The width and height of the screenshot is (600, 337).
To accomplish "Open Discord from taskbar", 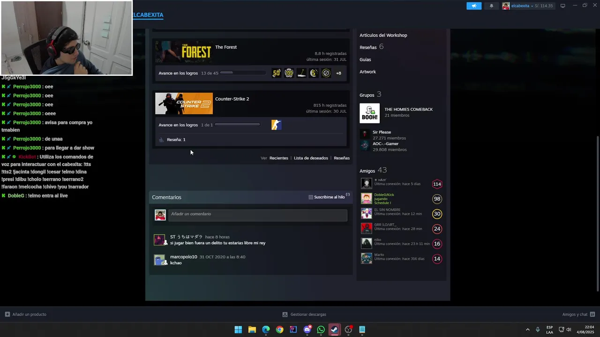I will (x=307, y=330).
